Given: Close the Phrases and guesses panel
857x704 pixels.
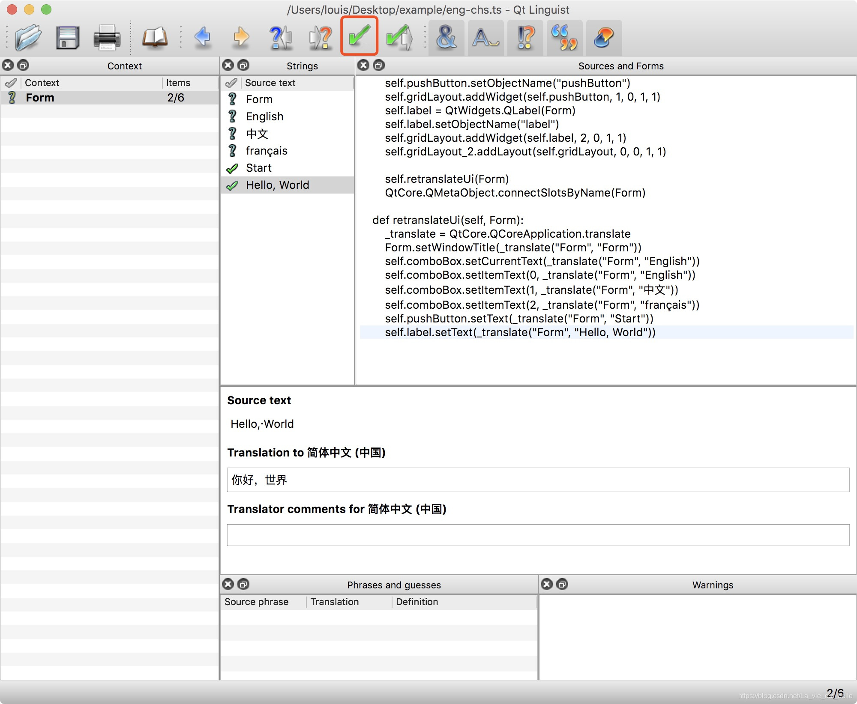Looking at the screenshot, I should [x=228, y=584].
